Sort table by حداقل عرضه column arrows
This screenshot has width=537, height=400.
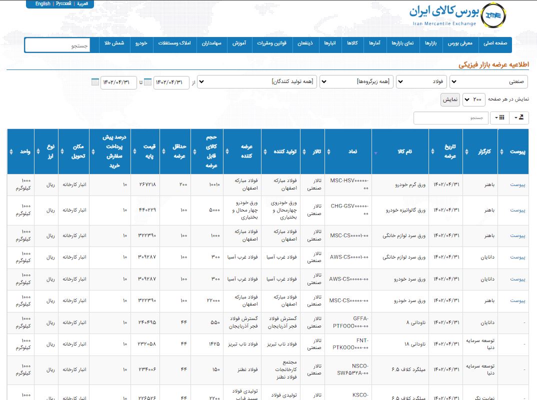[163, 151]
